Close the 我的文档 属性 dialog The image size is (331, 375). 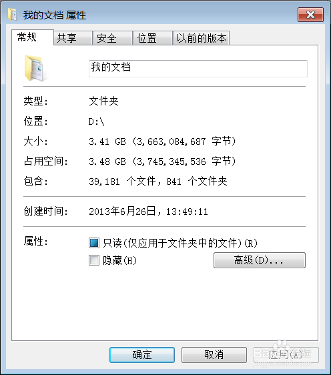click(x=310, y=15)
